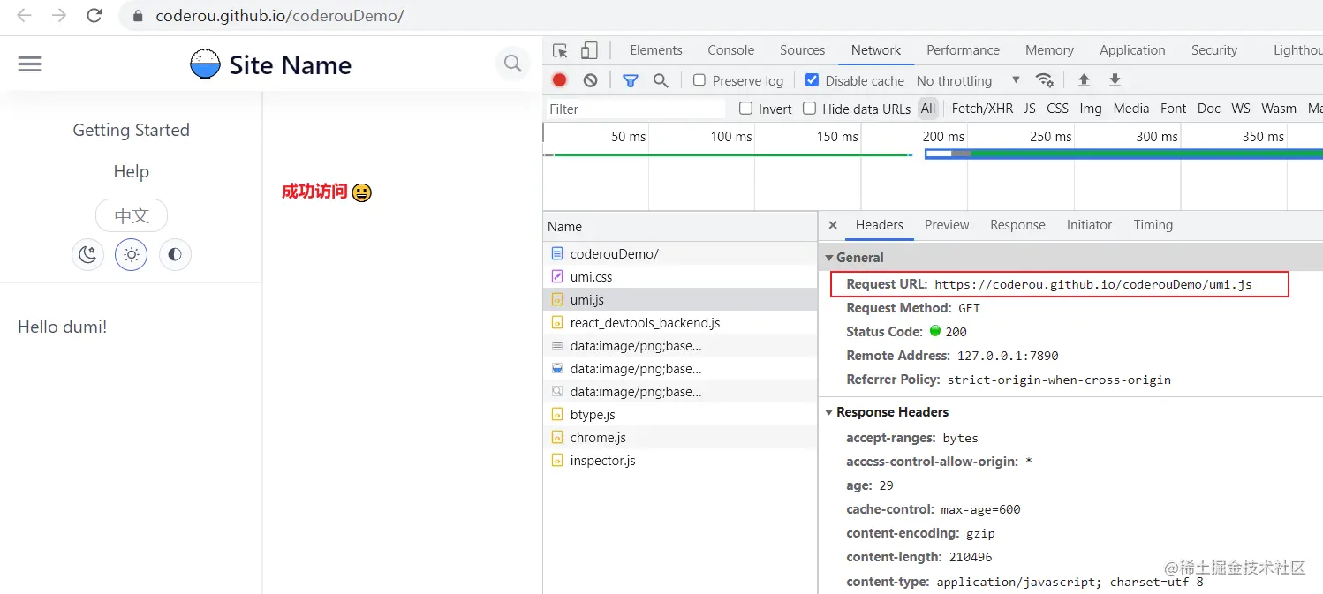The image size is (1323, 594).
Task: Open the site search magnifier
Action: click(x=512, y=64)
